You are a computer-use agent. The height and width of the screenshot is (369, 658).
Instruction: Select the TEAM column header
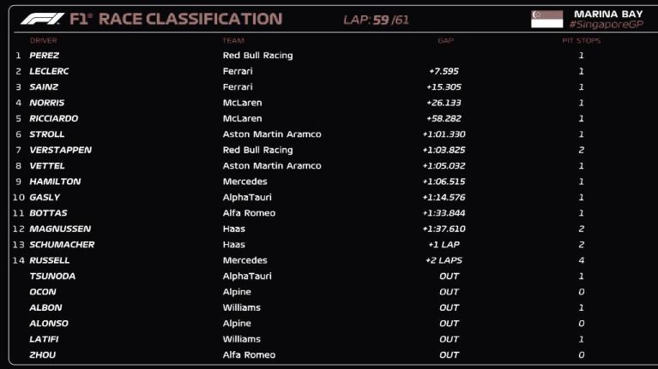tap(233, 40)
